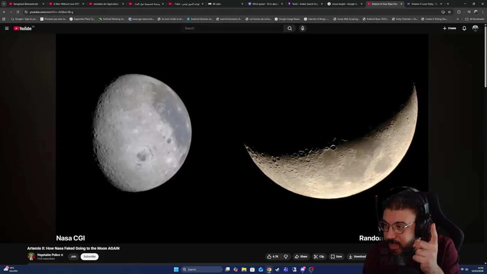487x274 pixels.
Task: Open the Create A Sliding Pau... bookmark
Action: [x=434, y=19]
